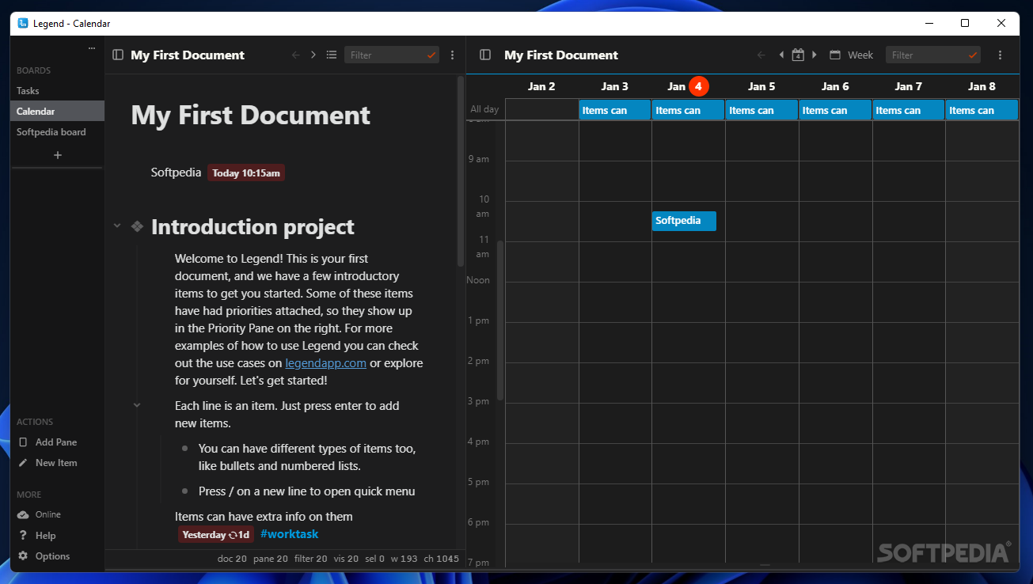Toggle sidebar icon in left document pane
Image resolution: width=1033 pixels, height=584 pixels.
pyautogui.click(x=118, y=55)
